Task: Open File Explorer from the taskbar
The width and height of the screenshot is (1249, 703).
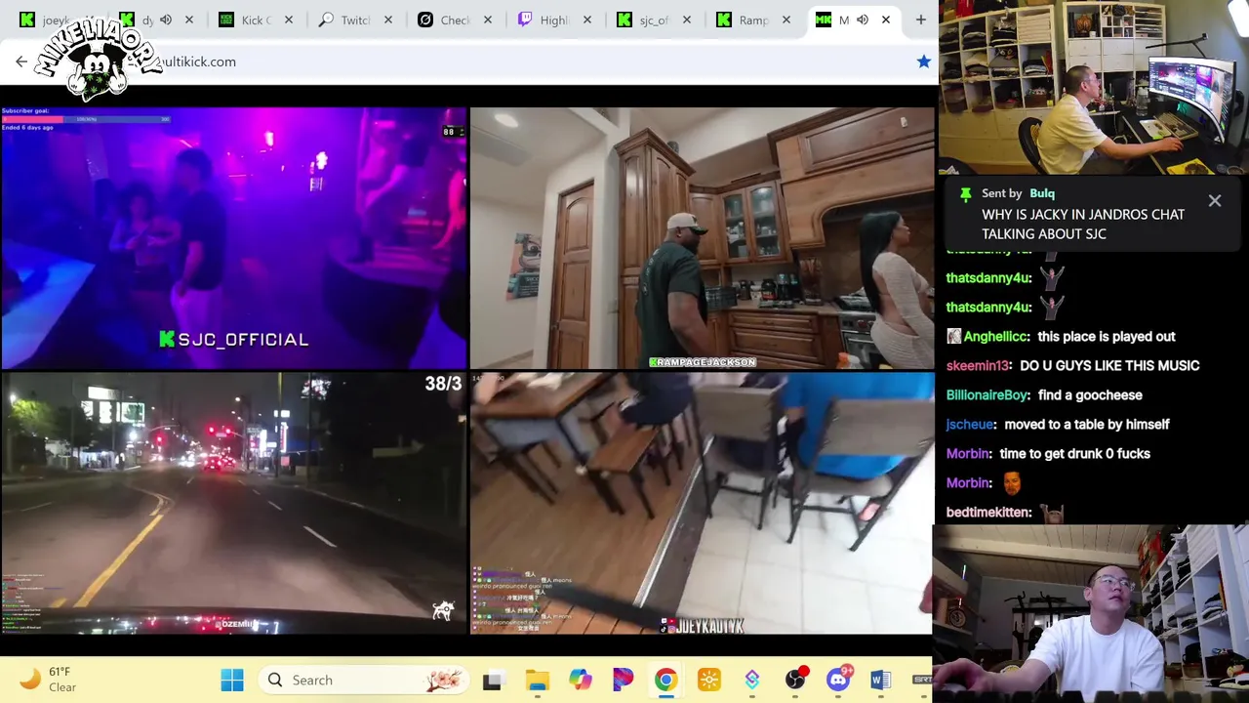Action: (x=537, y=680)
